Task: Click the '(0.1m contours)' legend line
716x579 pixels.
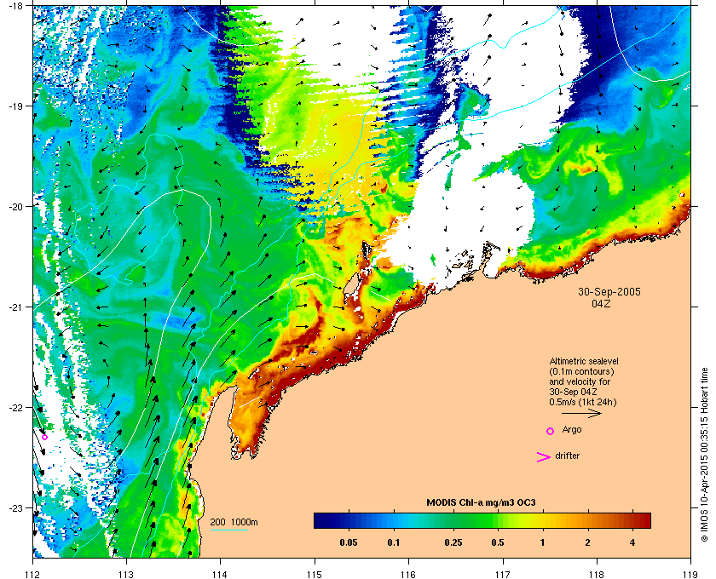Action: 581,371
